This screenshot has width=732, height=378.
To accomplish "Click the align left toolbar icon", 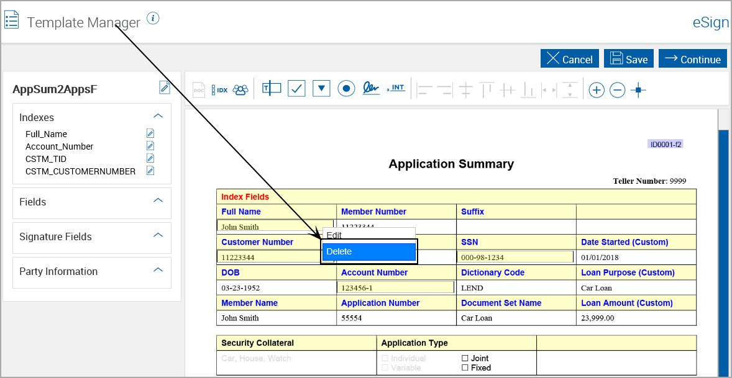I will click(424, 89).
